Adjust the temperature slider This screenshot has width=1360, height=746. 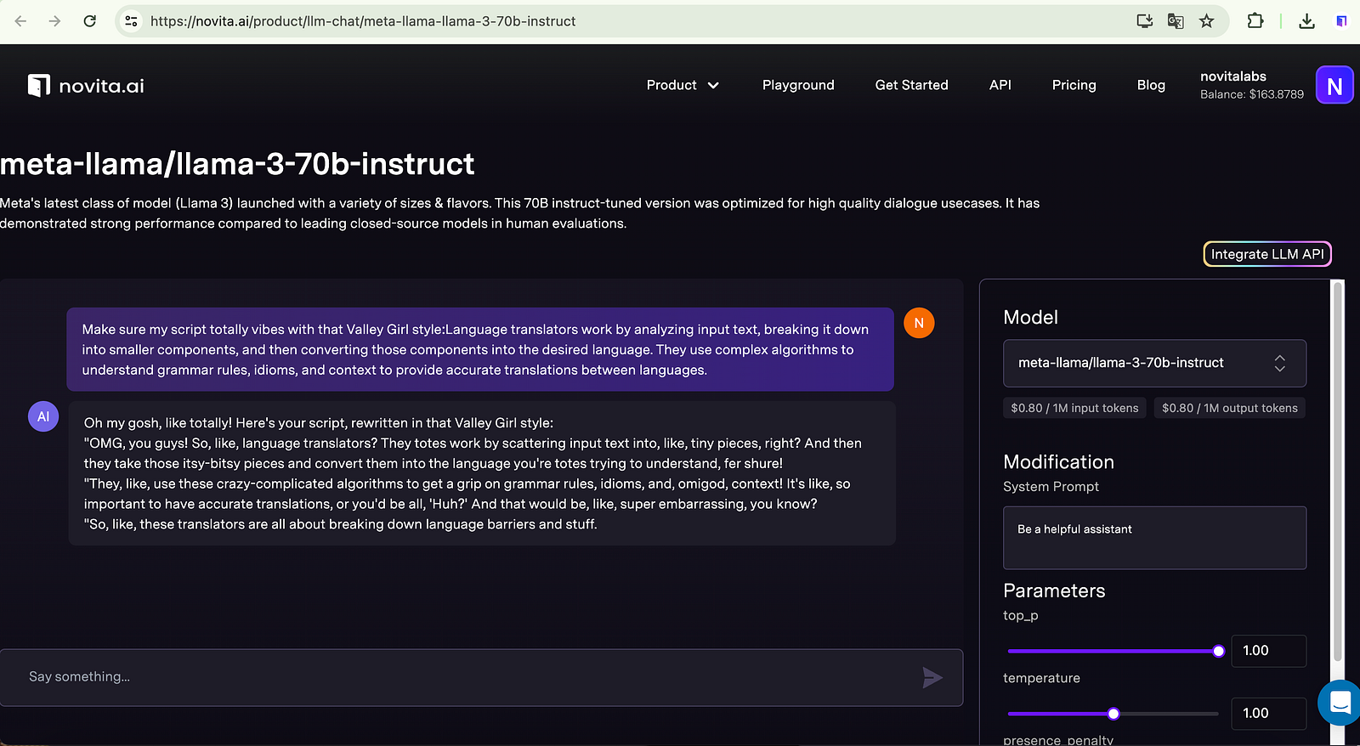pyautogui.click(x=1113, y=714)
